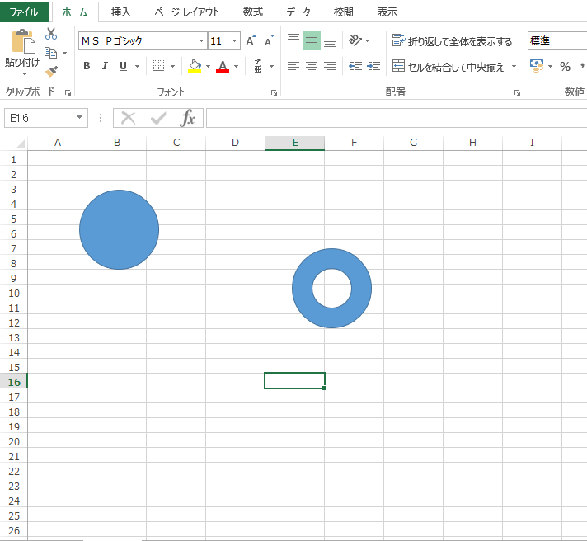
Task: Click the decrease indent icon
Action: pos(355,66)
